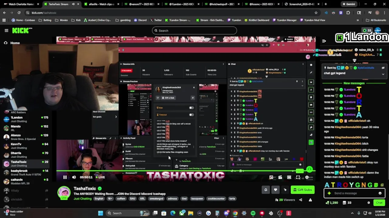Viewport: 389px width, 218px height.
Task: Follow TashaToxic with the heart icon
Action: tap(275, 190)
